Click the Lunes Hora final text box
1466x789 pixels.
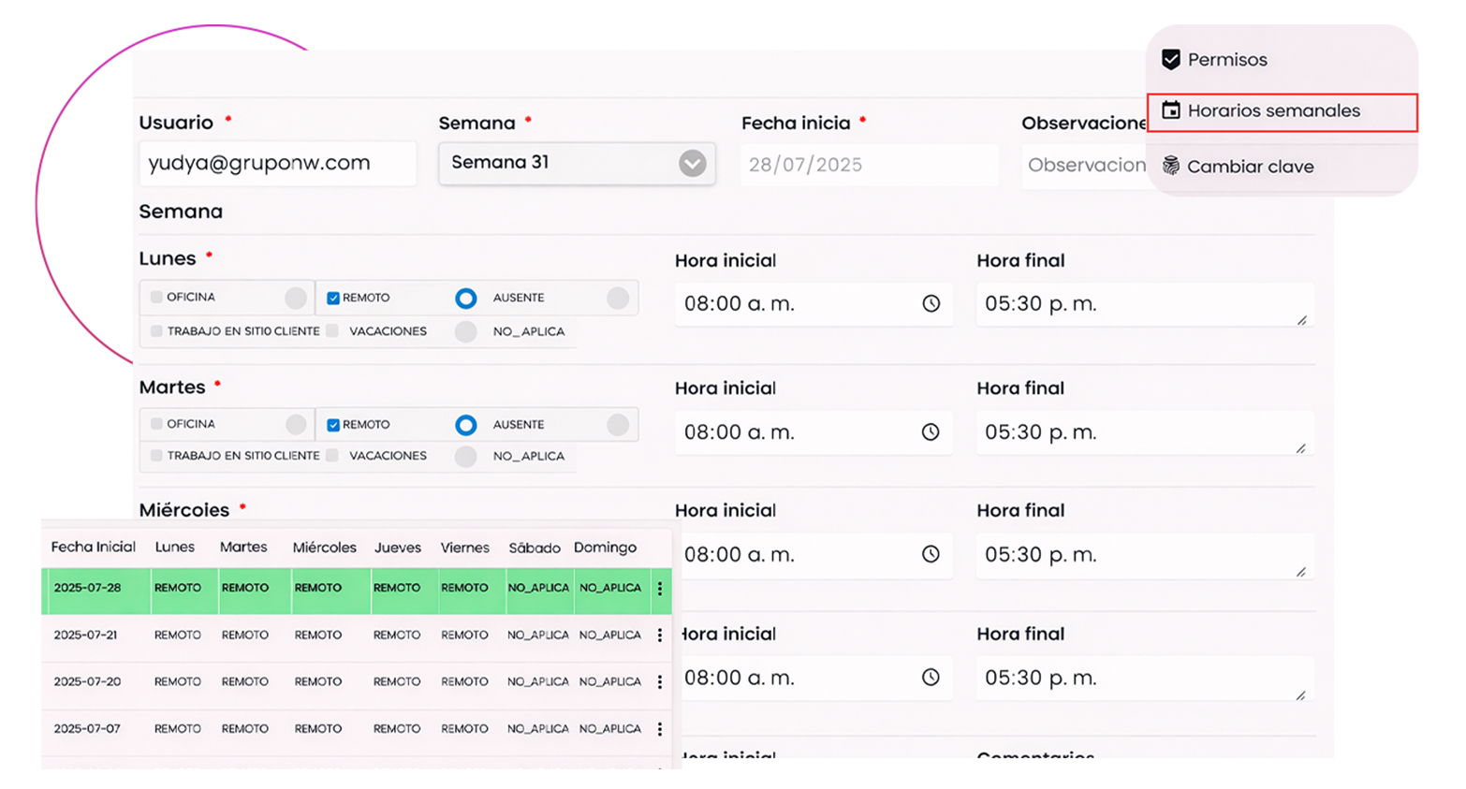(x=1142, y=304)
